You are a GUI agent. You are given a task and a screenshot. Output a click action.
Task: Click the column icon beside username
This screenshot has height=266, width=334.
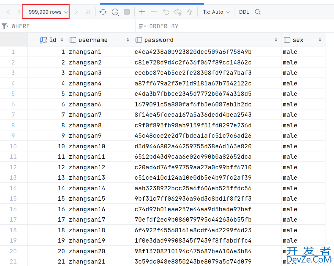pos(73,40)
